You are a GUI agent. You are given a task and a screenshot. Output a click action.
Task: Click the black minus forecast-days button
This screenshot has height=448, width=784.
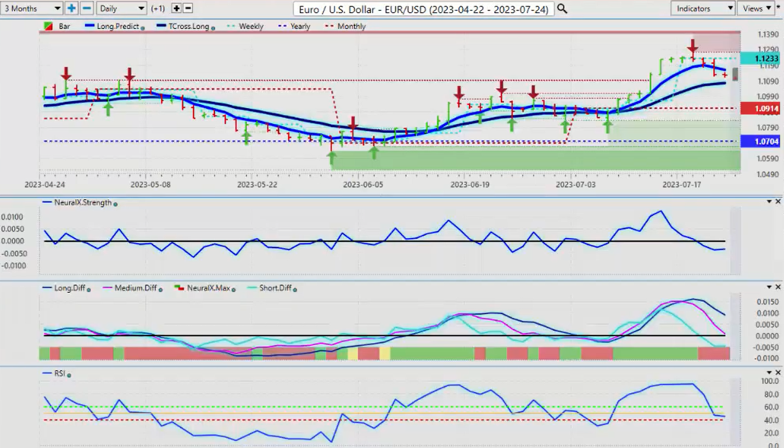[188, 8]
